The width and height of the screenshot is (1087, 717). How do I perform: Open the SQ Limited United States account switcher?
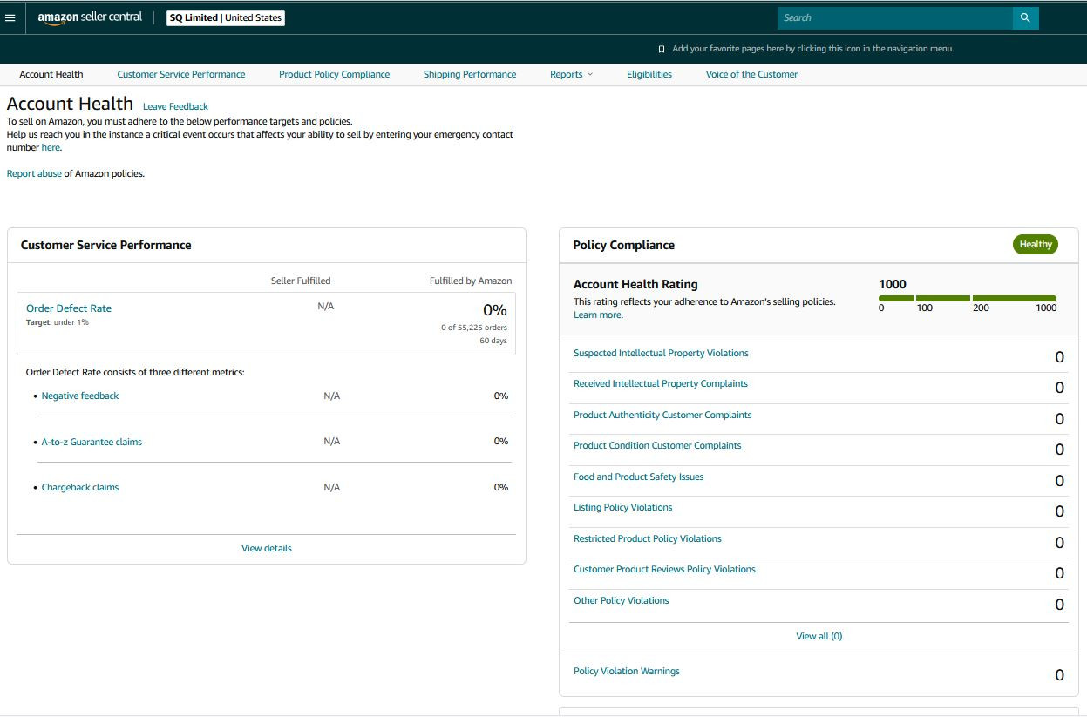[x=226, y=17]
